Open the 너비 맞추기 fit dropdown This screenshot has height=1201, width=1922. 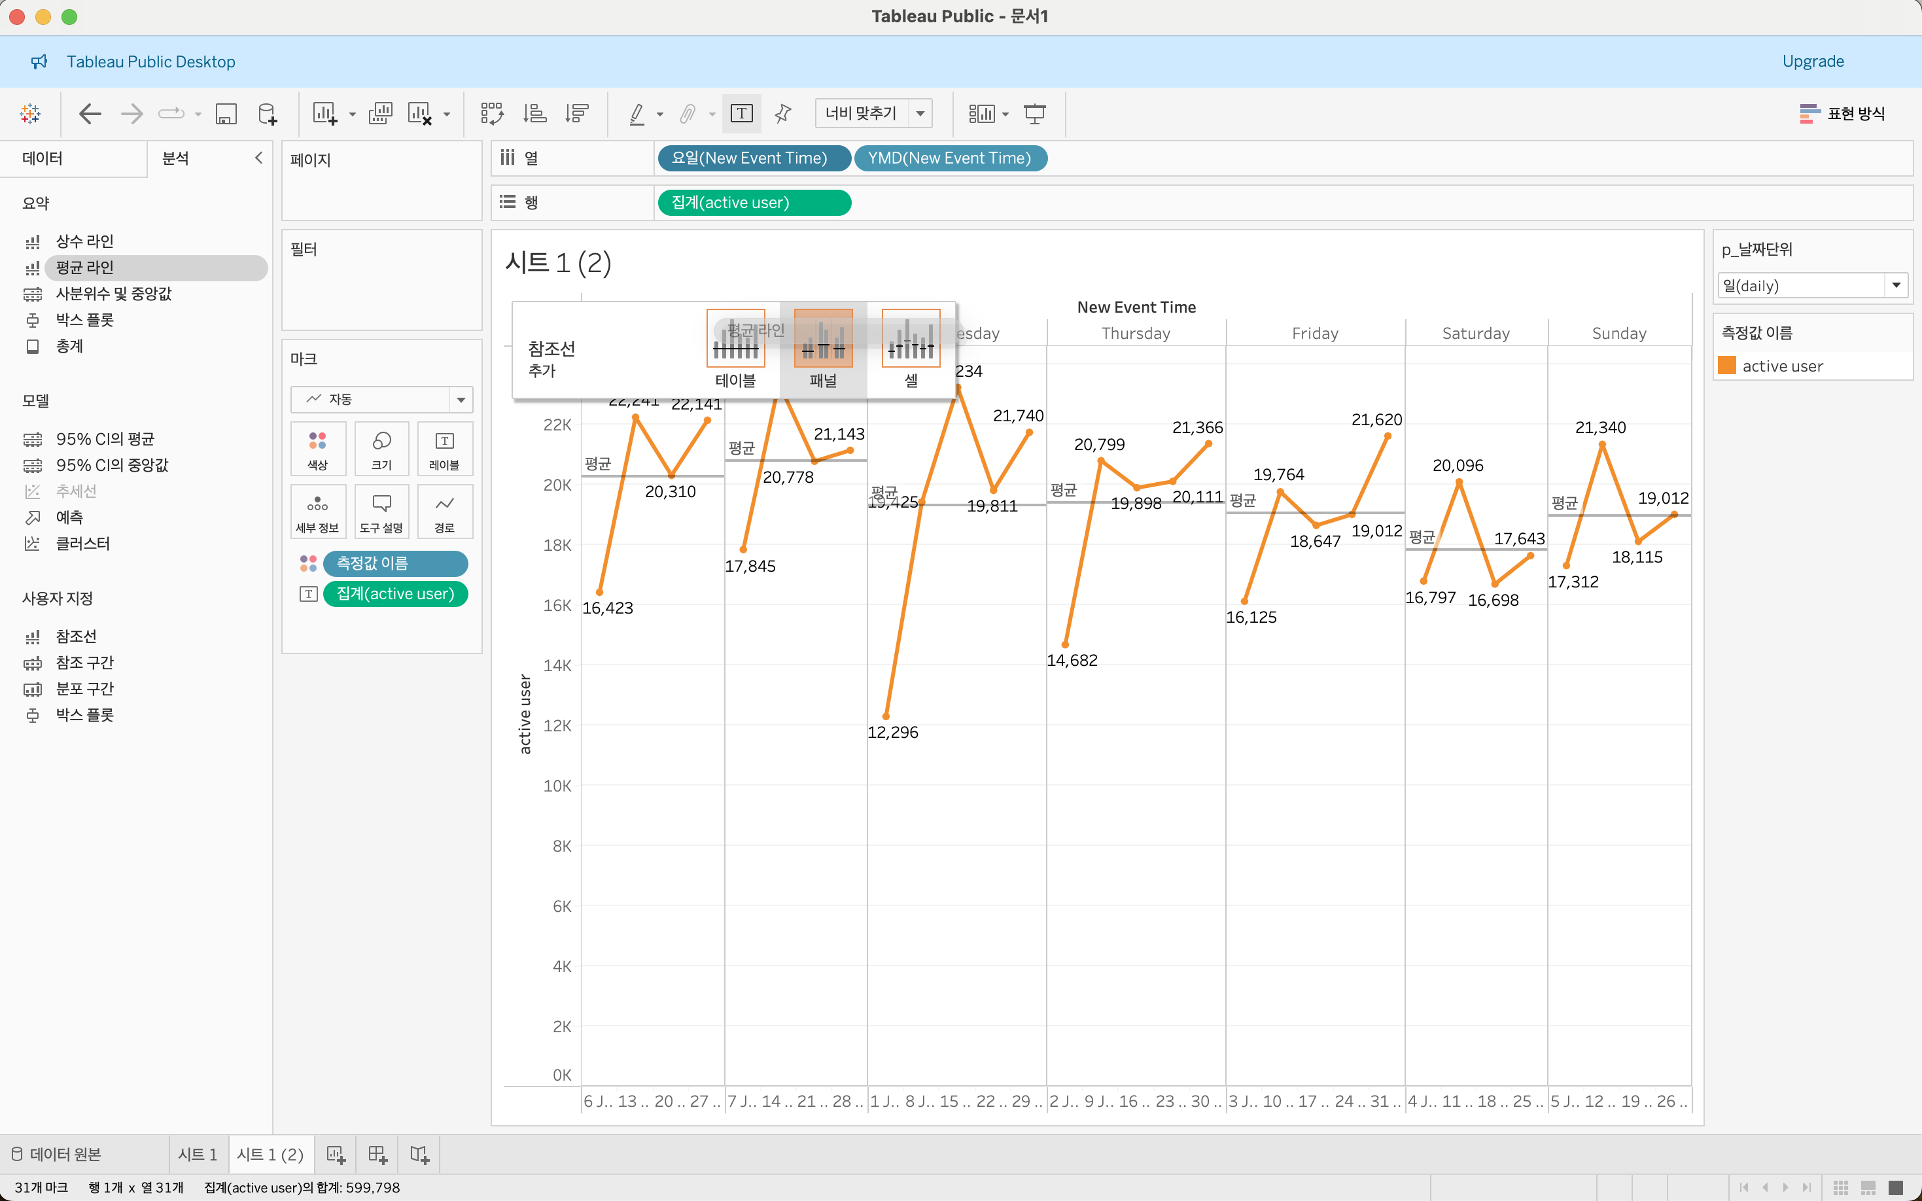point(920,114)
